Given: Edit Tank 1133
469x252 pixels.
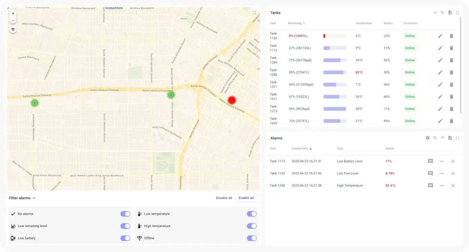Looking at the screenshot, I should 440,36.
